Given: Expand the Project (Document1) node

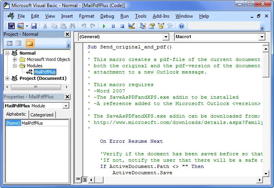Looking at the screenshot, I should pos(7,78).
